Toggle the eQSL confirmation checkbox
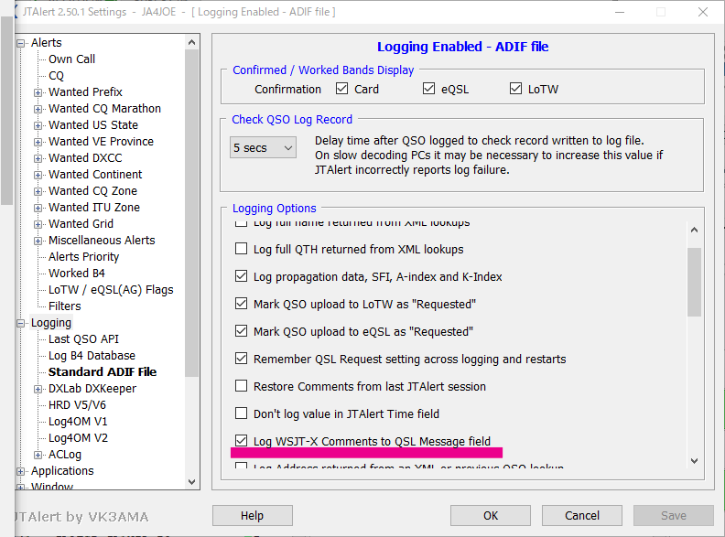Viewport: 725px width, 537px height. pos(428,88)
